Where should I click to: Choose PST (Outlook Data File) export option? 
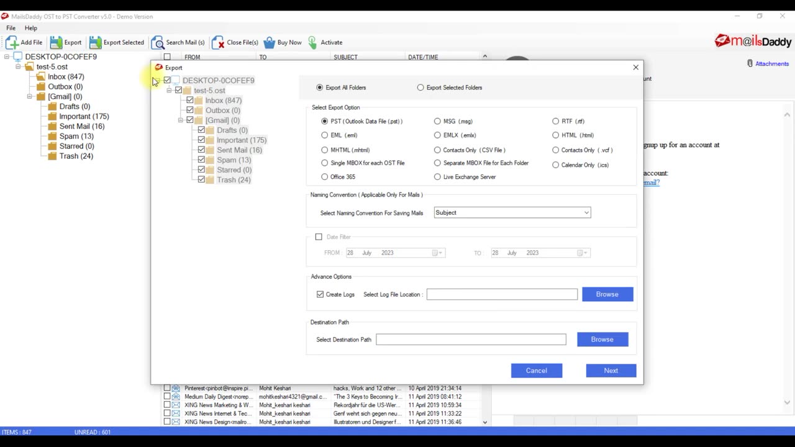(324, 121)
